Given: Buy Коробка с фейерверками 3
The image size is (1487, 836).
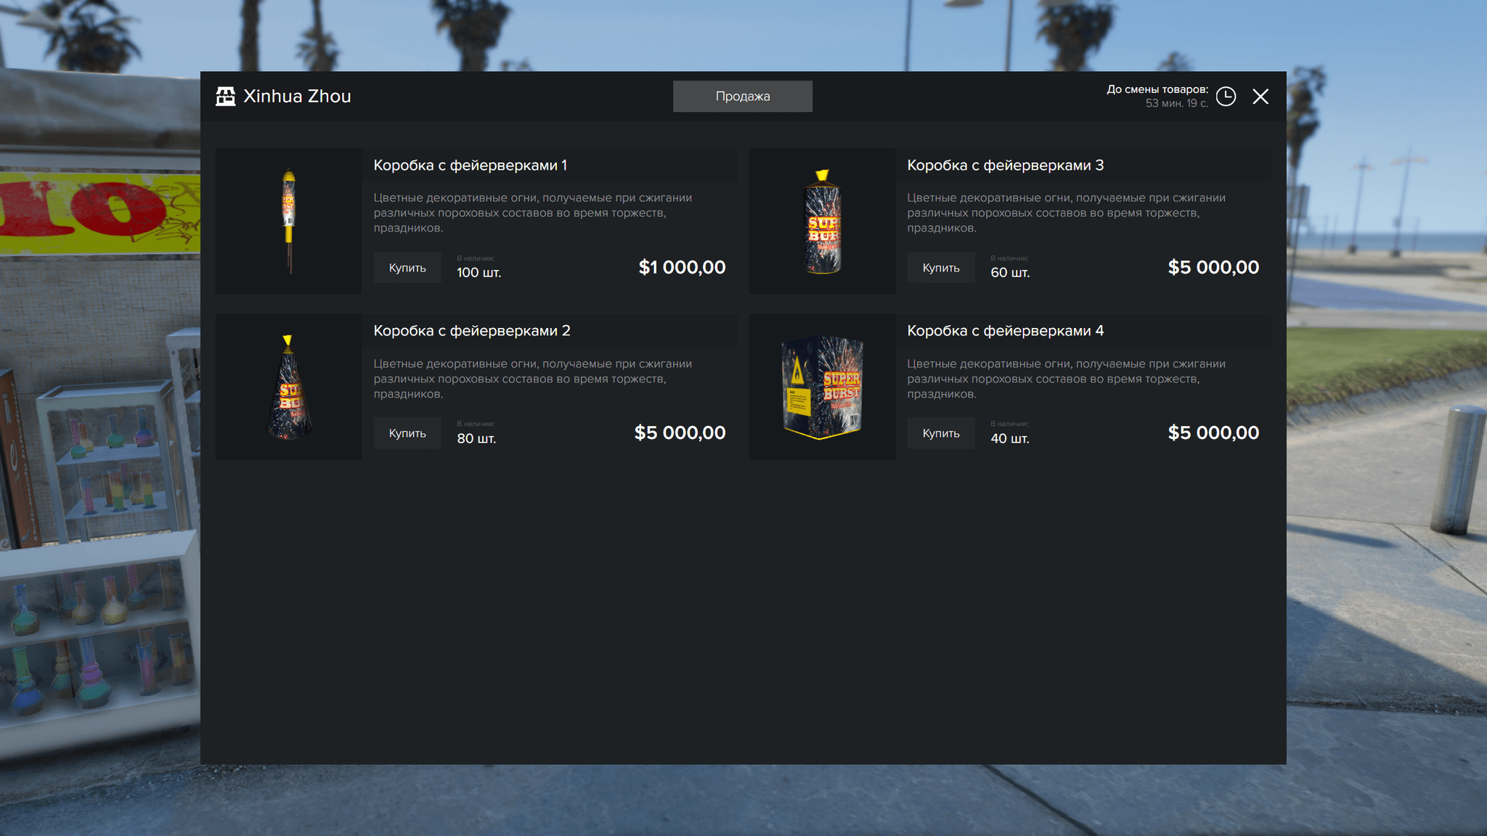Looking at the screenshot, I should (x=941, y=268).
